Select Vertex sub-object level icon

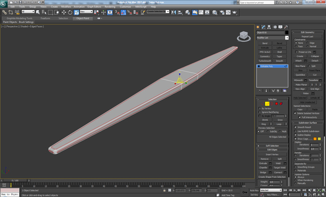click(262, 104)
